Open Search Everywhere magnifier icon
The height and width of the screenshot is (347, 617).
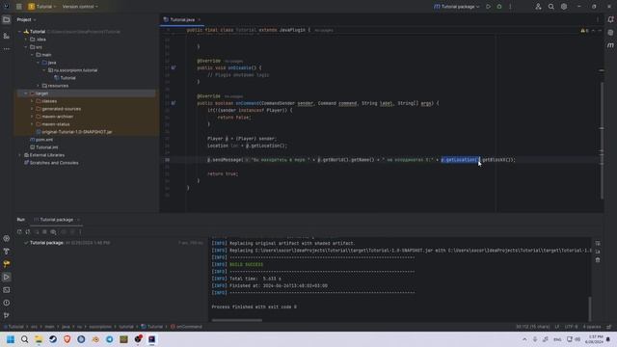[x=550, y=7]
